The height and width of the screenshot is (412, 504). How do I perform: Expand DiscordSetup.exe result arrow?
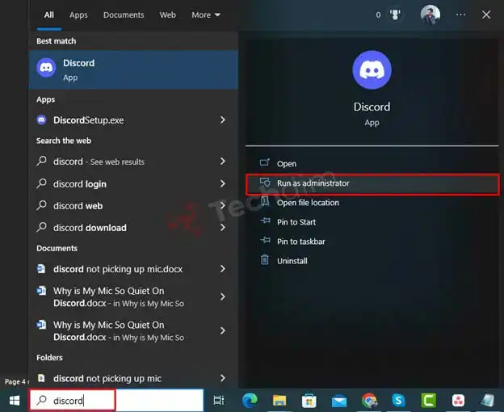coord(222,120)
